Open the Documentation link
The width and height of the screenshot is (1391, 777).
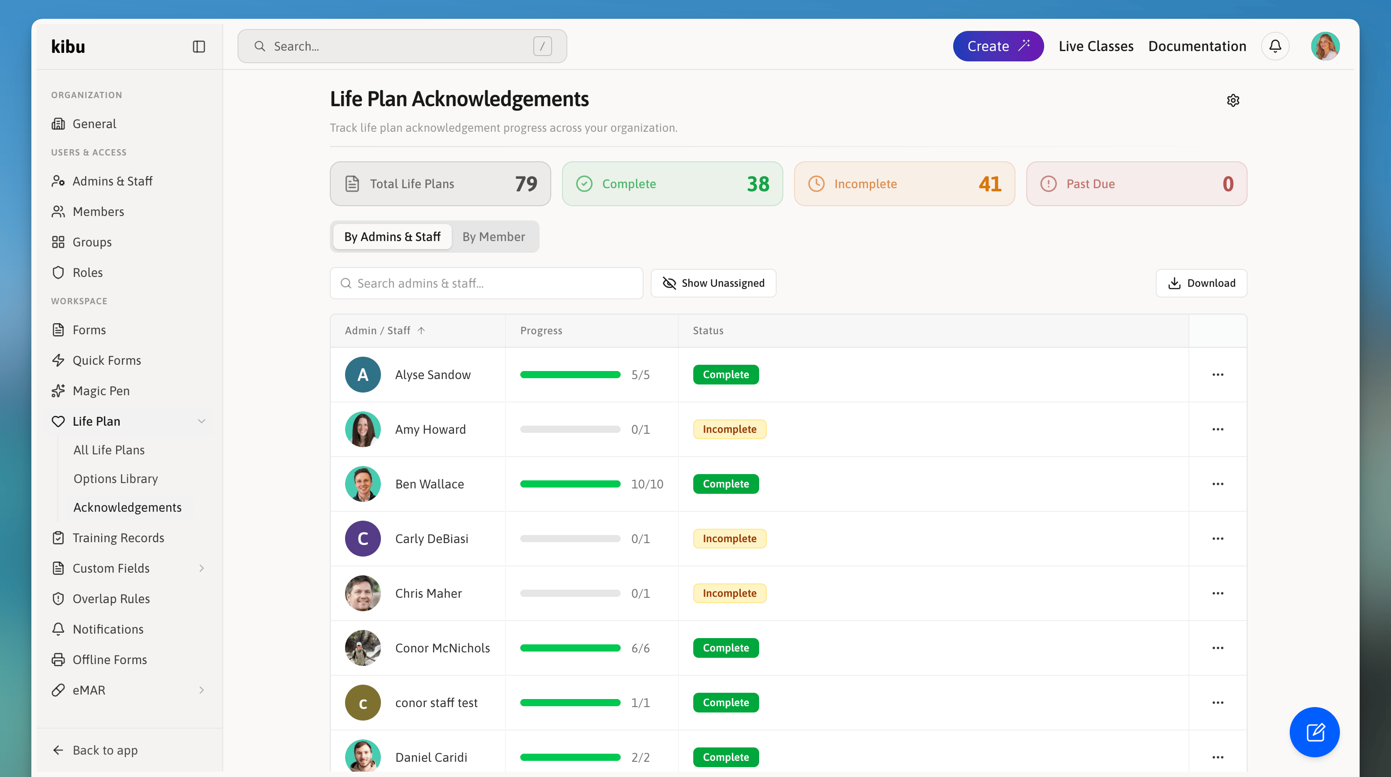[x=1197, y=47]
